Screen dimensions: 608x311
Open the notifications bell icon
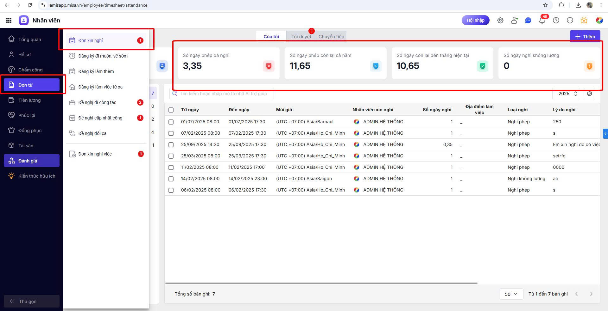(542, 21)
